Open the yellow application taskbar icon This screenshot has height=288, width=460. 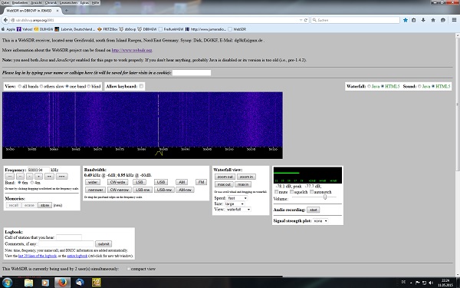coord(97,283)
